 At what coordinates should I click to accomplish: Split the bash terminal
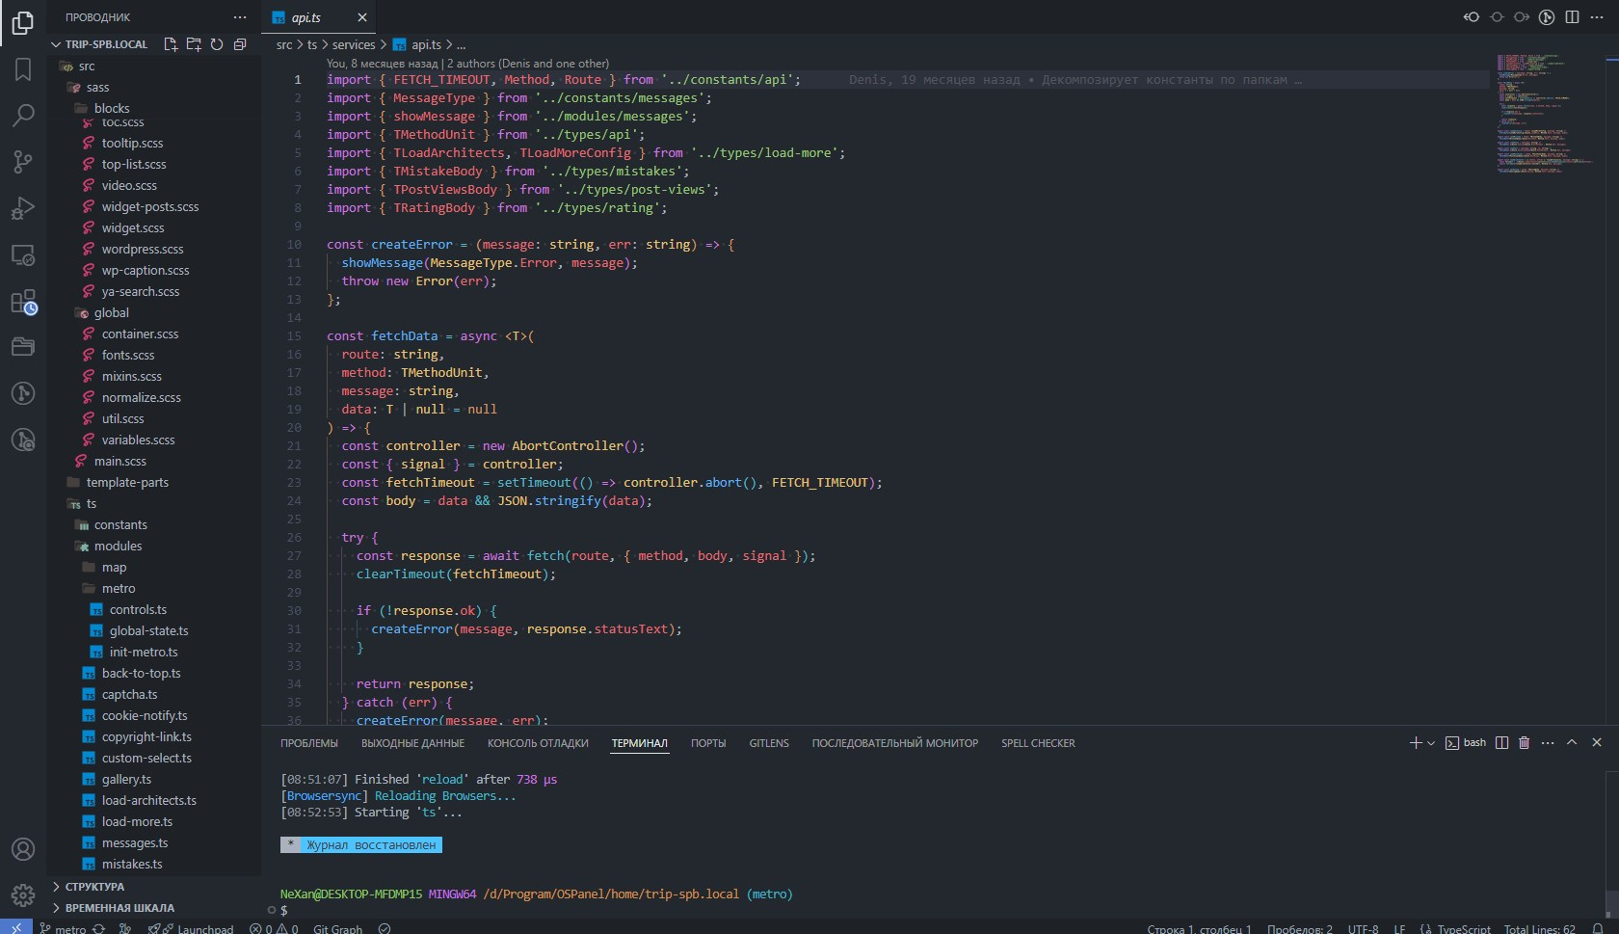tap(1501, 743)
